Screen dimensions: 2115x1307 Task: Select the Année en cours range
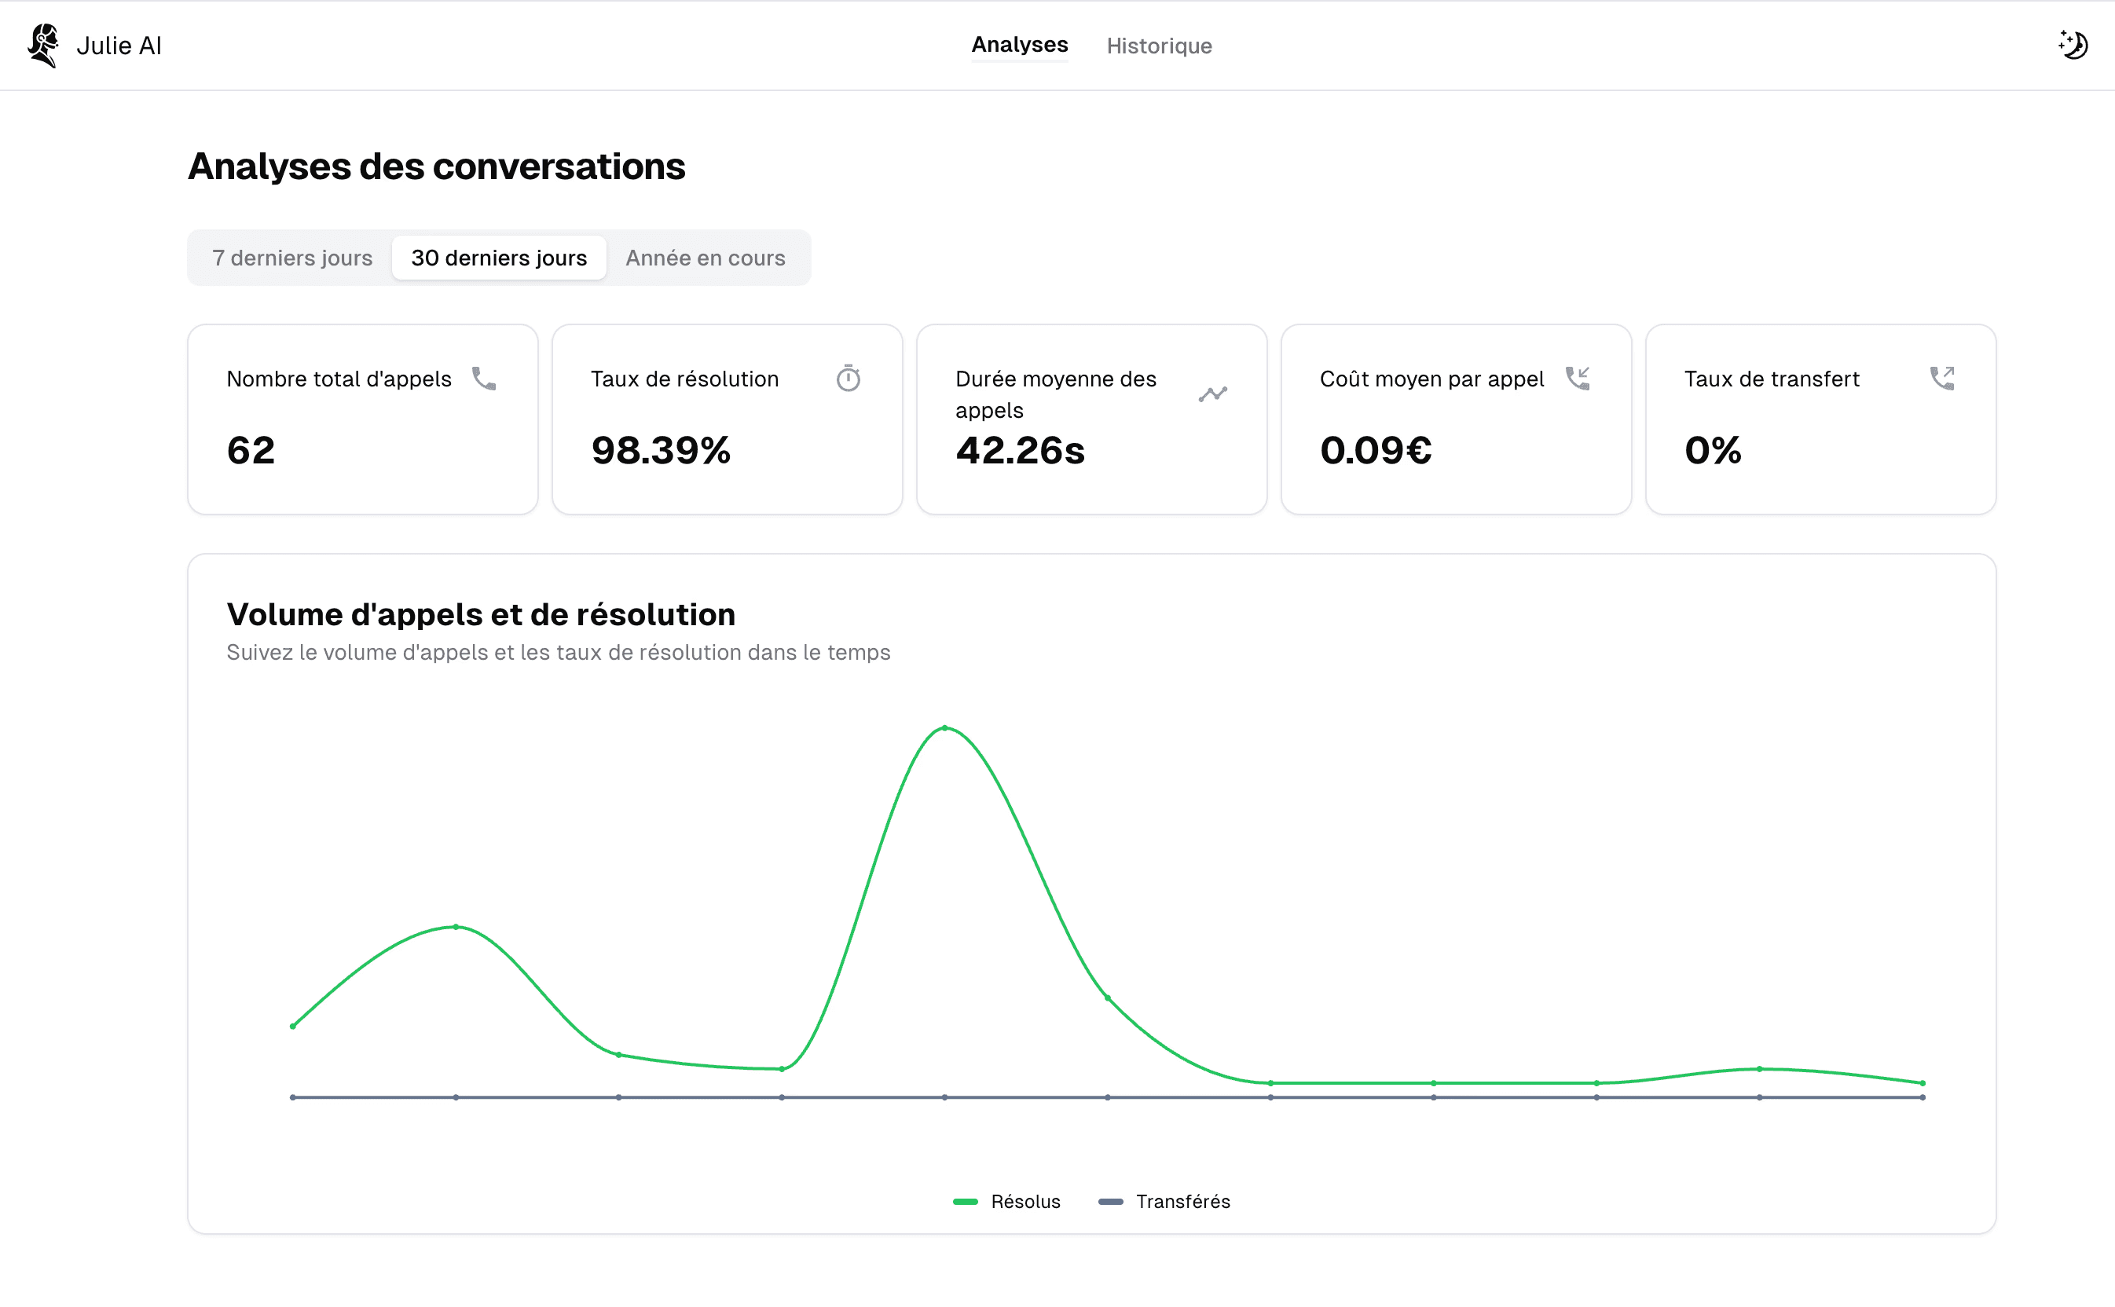pyautogui.click(x=705, y=258)
